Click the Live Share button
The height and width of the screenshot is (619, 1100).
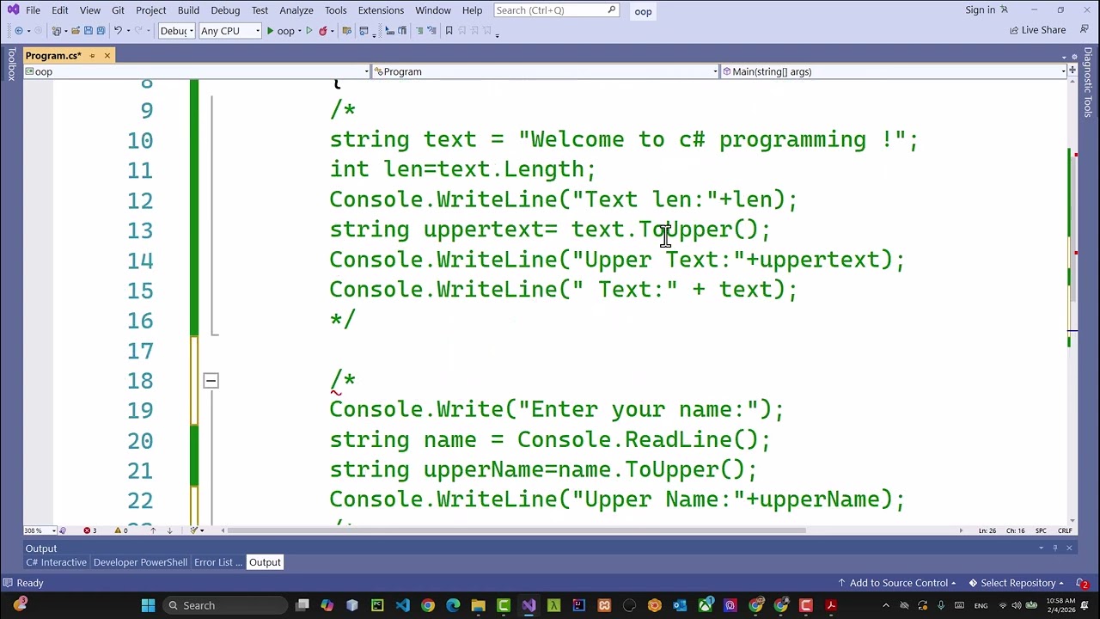coord(1037,30)
